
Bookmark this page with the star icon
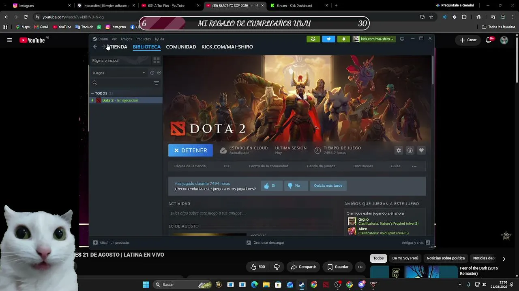431,17
